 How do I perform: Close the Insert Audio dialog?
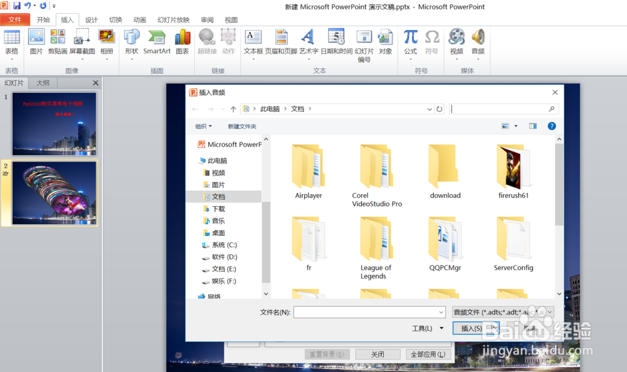[555, 92]
